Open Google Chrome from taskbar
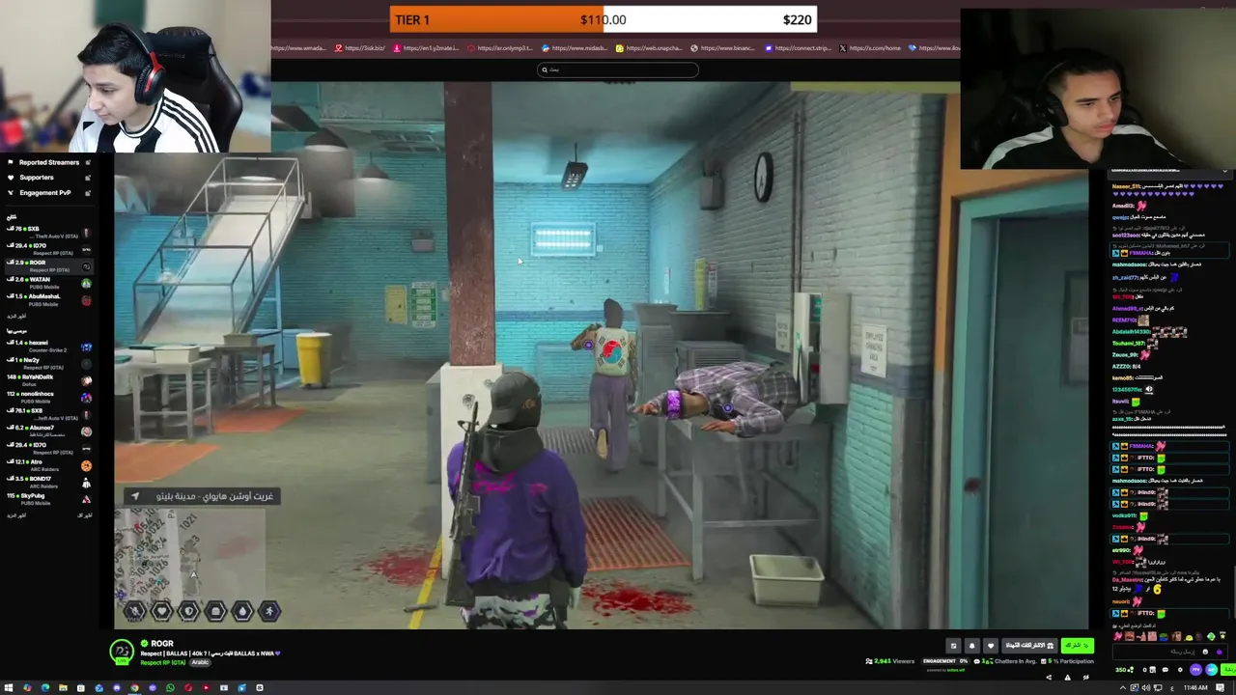Viewport: 1236px width, 695px height. click(135, 687)
